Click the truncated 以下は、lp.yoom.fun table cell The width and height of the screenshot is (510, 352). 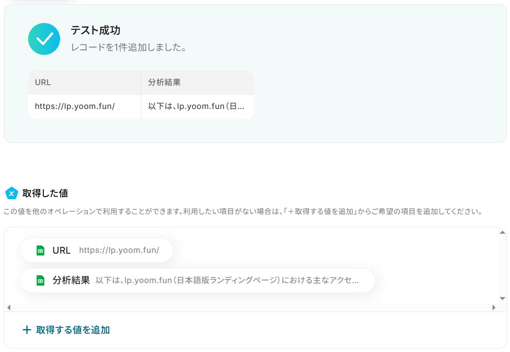(198, 106)
